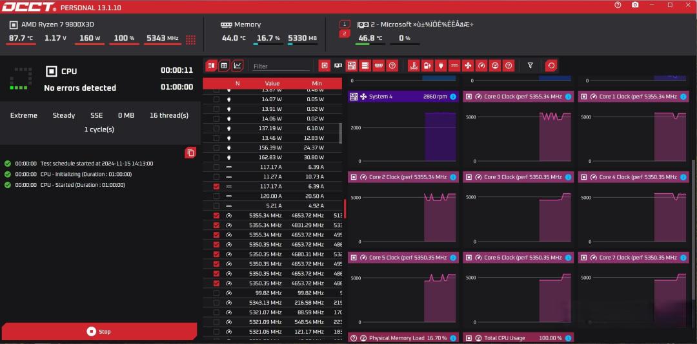Check the 137.19 W row checkbox
The image size is (697, 344).
[216, 128]
